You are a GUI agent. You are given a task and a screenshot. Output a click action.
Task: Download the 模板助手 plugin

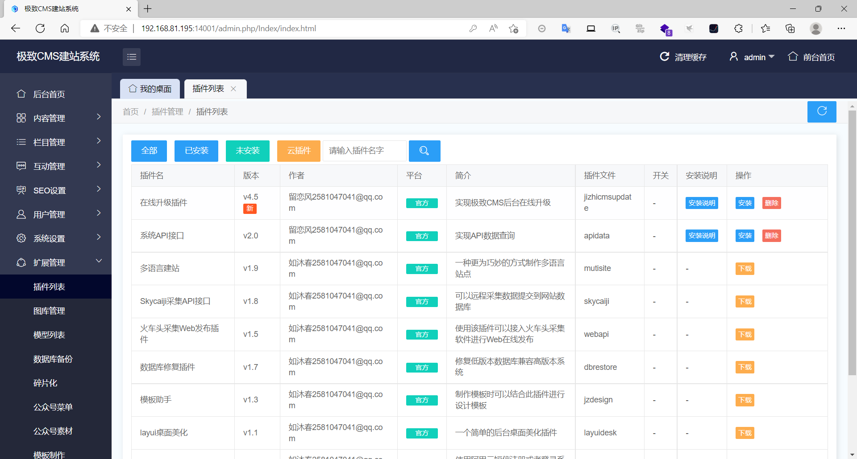[x=745, y=400]
